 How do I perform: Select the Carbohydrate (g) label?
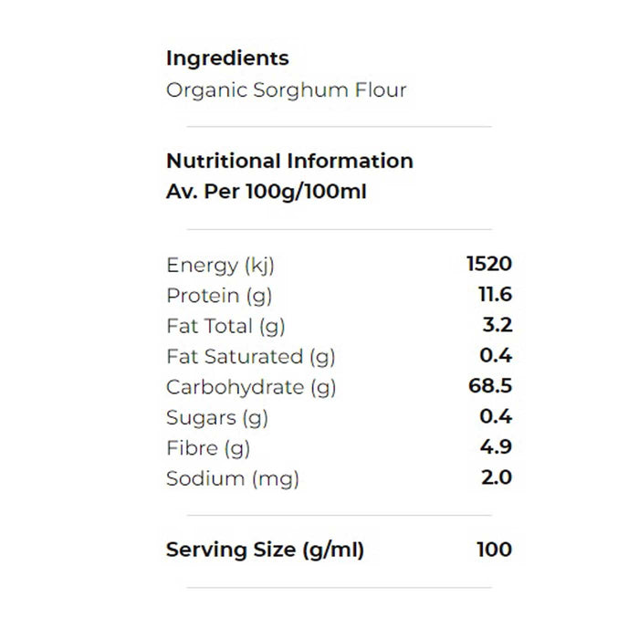pos(251,387)
